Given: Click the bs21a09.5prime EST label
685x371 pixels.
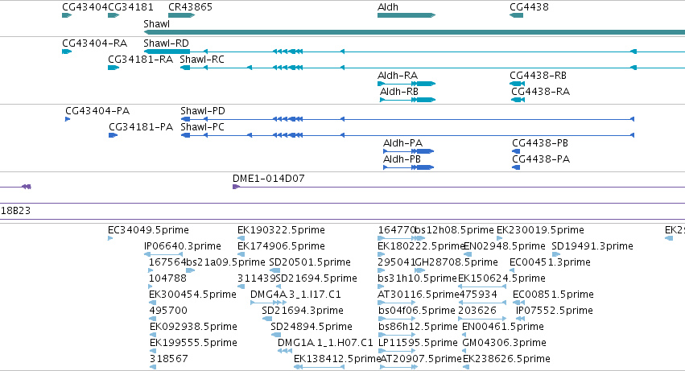Looking at the screenshot, I should (225, 262).
